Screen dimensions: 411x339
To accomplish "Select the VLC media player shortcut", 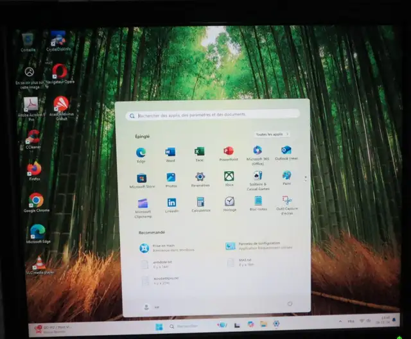I will pos(40,265).
